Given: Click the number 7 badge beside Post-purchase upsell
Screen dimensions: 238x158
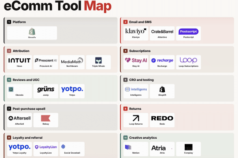Looking at the screenshot, I should pos(9,109).
